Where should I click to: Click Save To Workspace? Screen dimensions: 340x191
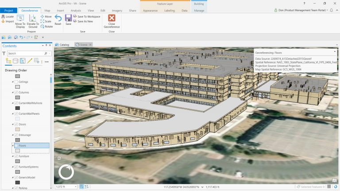(x=87, y=16)
